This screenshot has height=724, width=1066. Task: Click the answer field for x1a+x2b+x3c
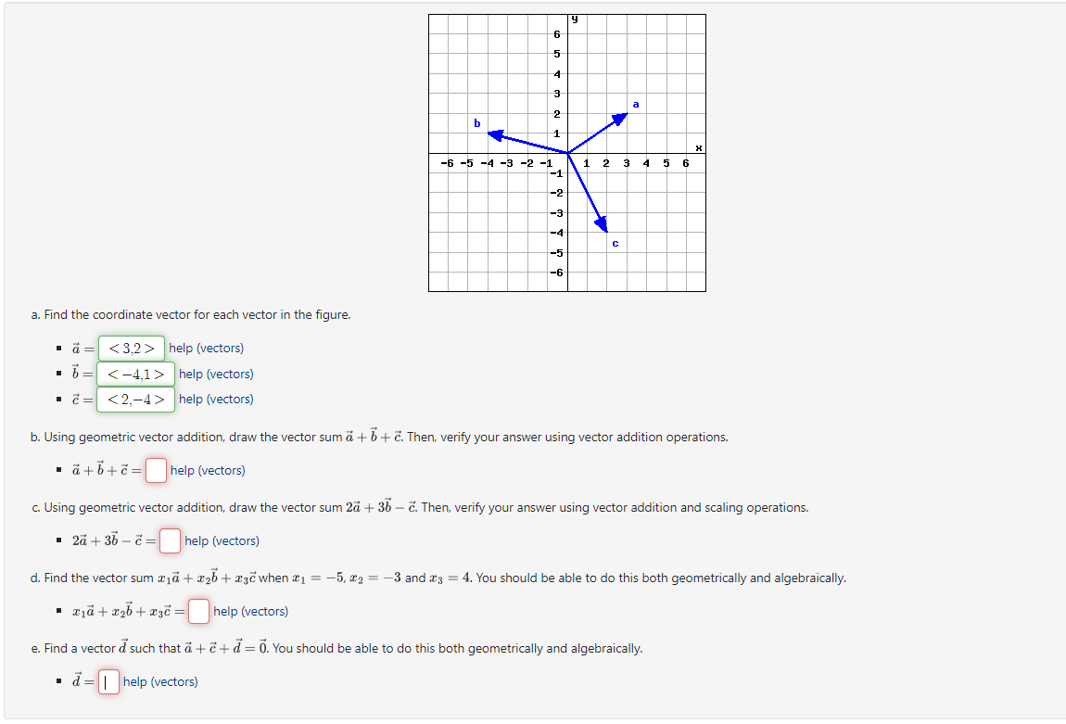(198, 611)
